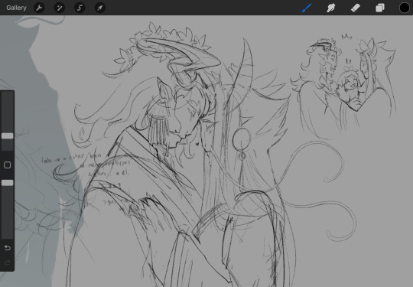Activate the Transform arrow tool
This screenshot has height=287, width=413.
point(100,8)
